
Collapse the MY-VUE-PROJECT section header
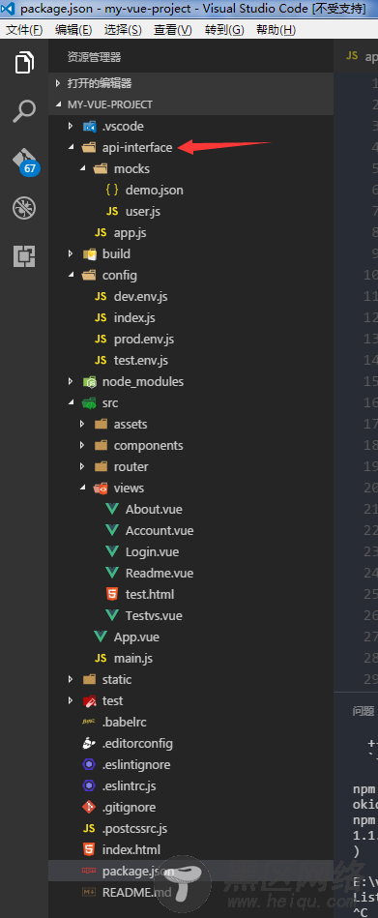[x=191, y=104]
